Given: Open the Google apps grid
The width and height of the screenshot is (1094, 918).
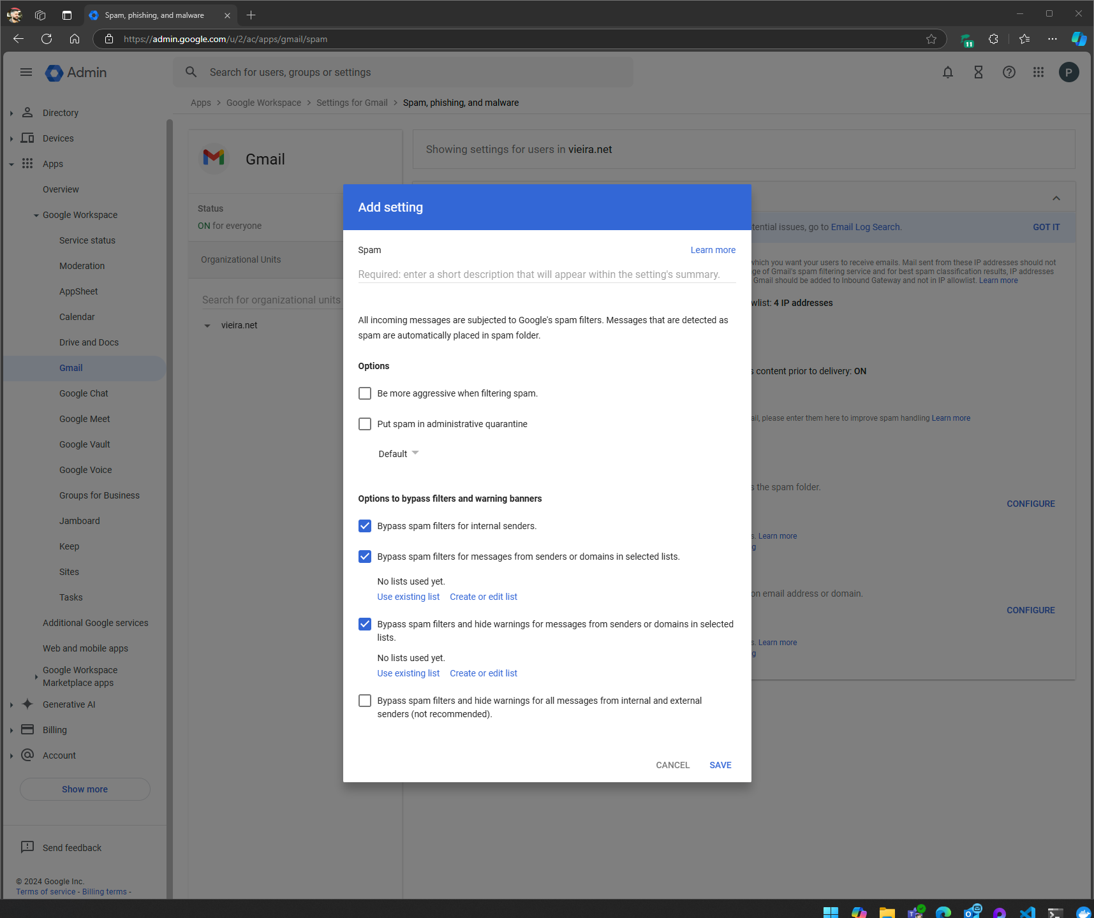Looking at the screenshot, I should click(1039, 72).
